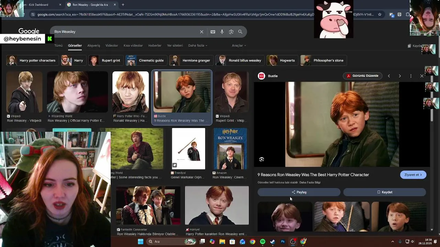Search by image with Google Lens icon
440x247 pixels.
click(x=231, y=32)
